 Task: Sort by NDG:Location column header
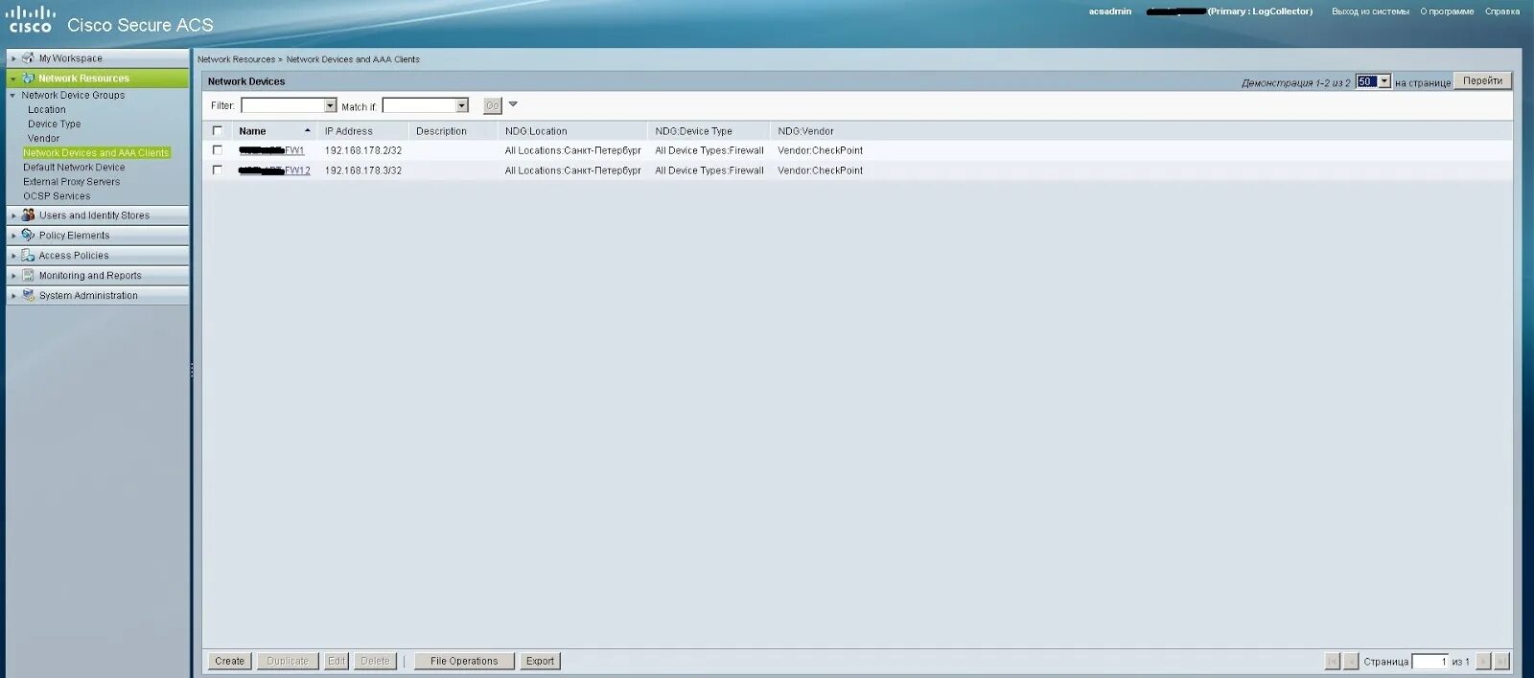[x=536, y=131]
